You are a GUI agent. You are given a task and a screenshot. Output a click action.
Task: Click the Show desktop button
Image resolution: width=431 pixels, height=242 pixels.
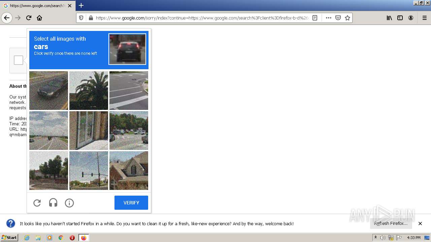click(427, 238)
